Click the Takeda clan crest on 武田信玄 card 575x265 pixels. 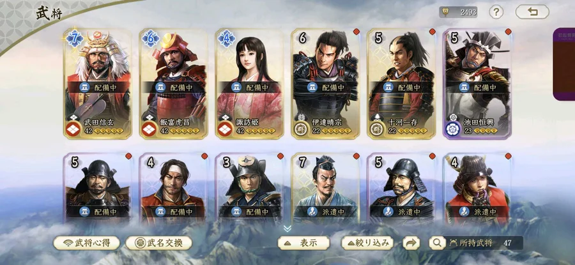click(x=73, y=130)
